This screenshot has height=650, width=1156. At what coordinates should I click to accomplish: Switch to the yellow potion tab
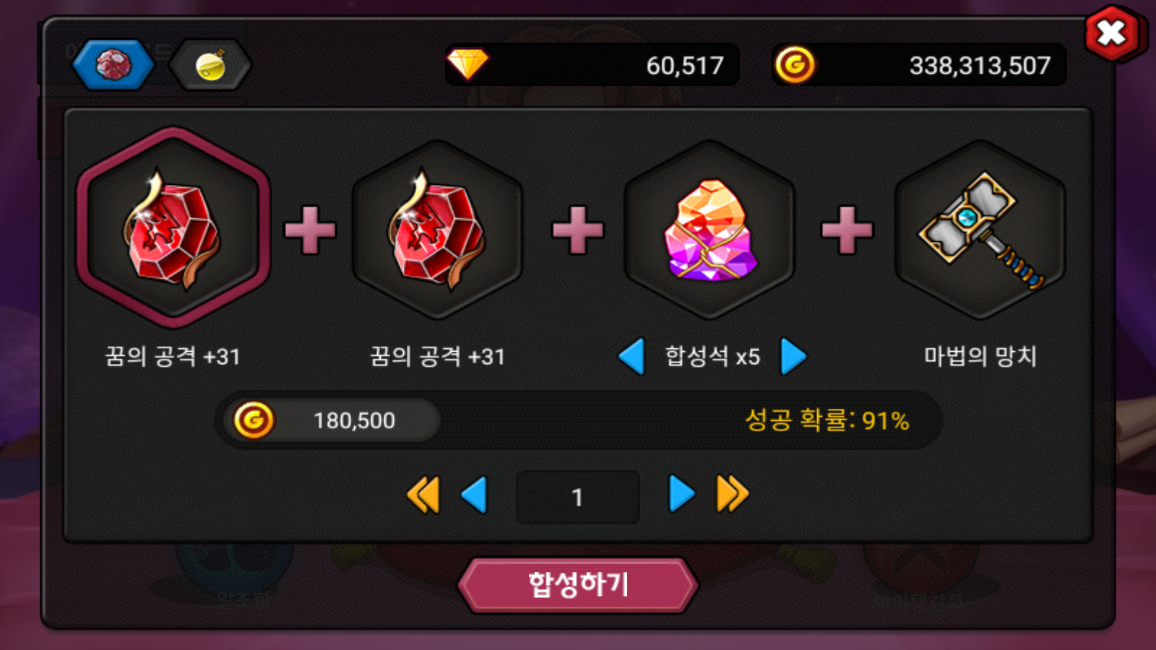(x=210, y=65)
